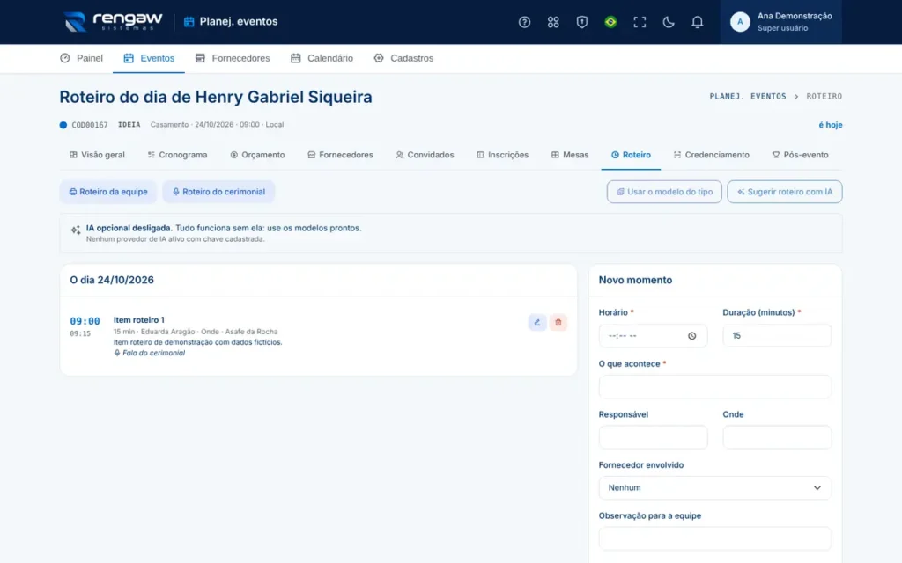The width and height of the screenshot is (902, 563).
Task: Switch to Inscrições tab
Action: click(502, 155)
